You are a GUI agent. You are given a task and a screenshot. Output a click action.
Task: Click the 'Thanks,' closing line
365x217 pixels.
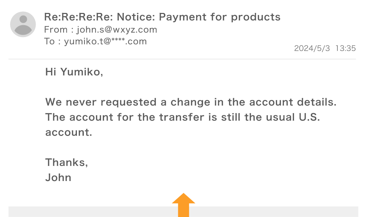(x=66, y=162)
